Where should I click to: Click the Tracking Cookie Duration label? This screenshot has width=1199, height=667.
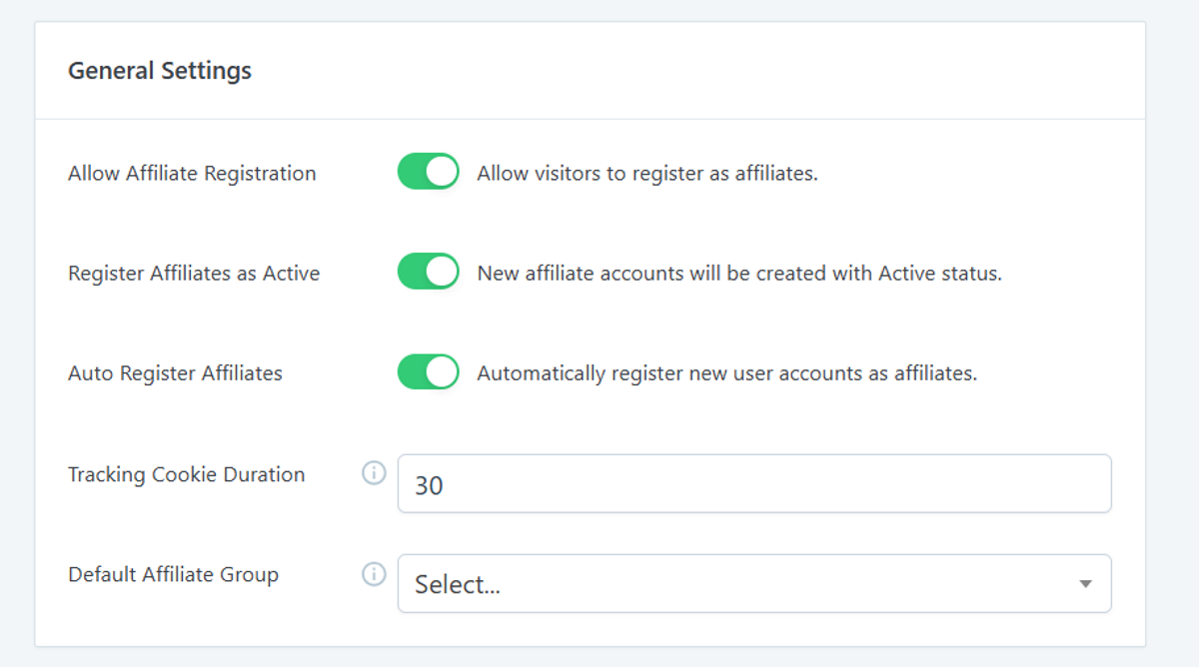[x=186, y=474]
